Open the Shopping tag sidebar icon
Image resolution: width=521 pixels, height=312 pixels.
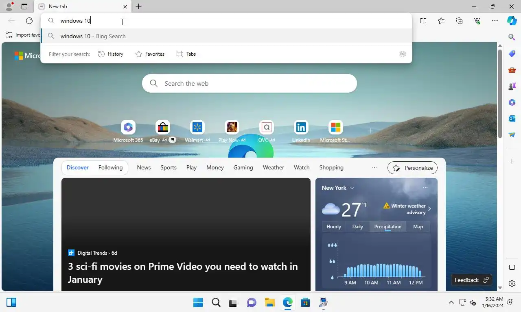[512, 54]
